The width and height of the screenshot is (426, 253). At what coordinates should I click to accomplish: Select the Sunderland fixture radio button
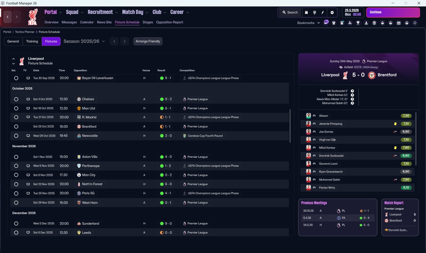(x=16, y=224)
